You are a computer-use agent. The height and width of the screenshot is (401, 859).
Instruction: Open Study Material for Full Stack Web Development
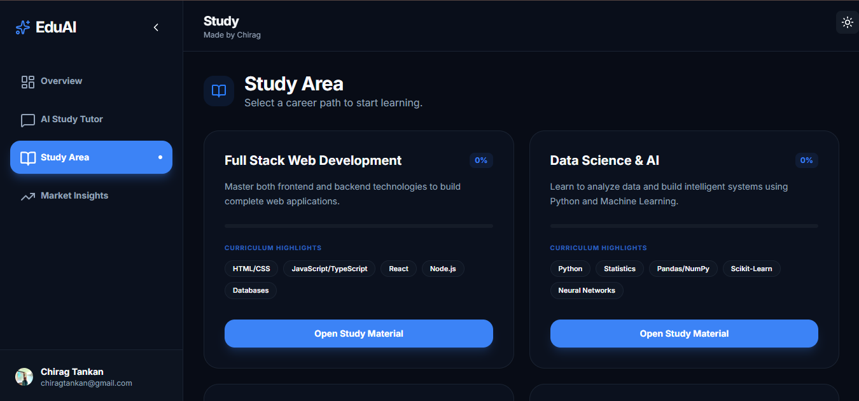[x=359, y=334]
